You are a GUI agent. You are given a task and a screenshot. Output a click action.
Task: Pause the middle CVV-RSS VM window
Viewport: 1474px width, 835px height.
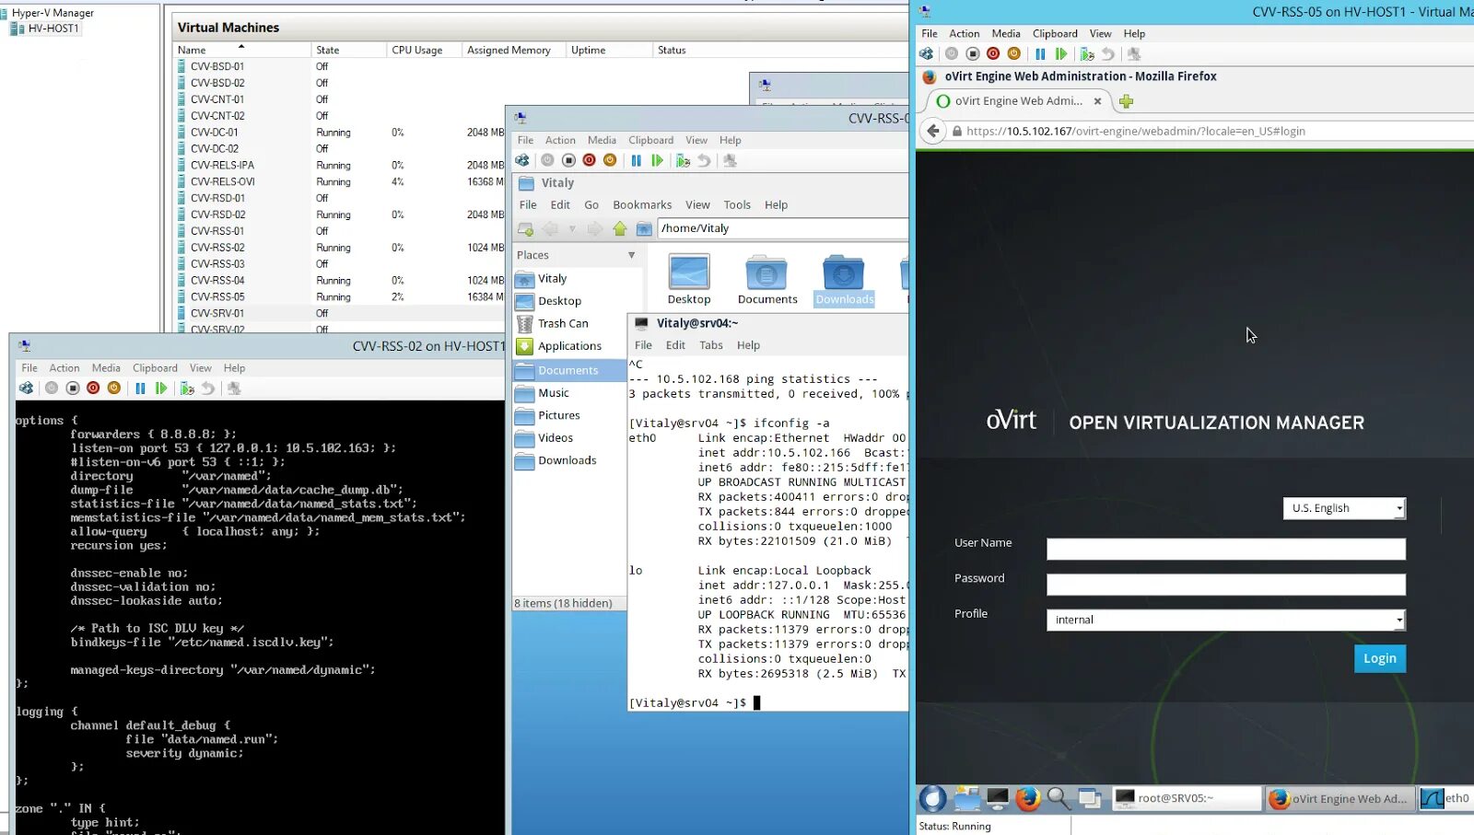(636, 160)
